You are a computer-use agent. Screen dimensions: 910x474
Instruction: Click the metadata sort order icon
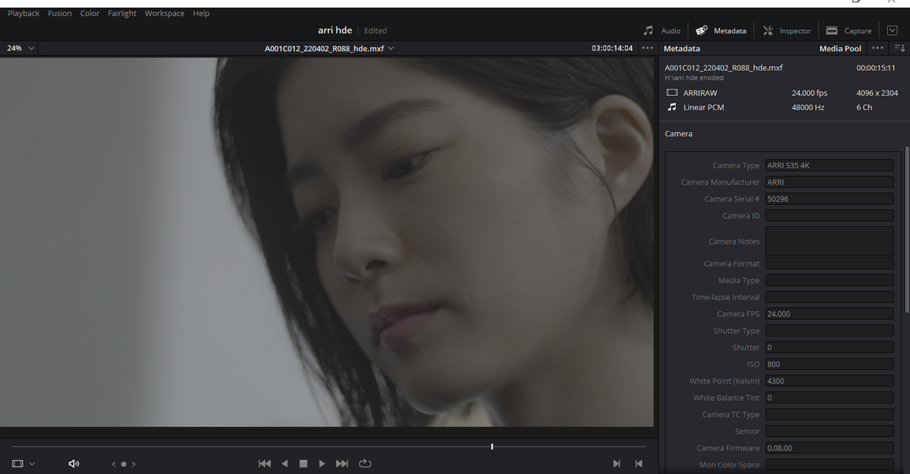tap(899, 48)
